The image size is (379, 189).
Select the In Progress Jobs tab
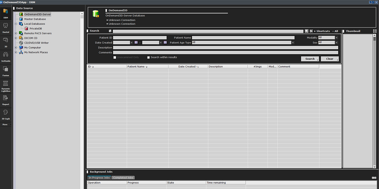coord(99,178)
